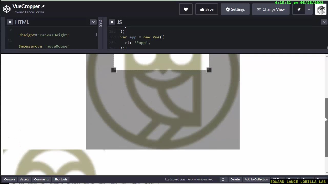Open the JS editor gear settings

click(x=112, y=22)
